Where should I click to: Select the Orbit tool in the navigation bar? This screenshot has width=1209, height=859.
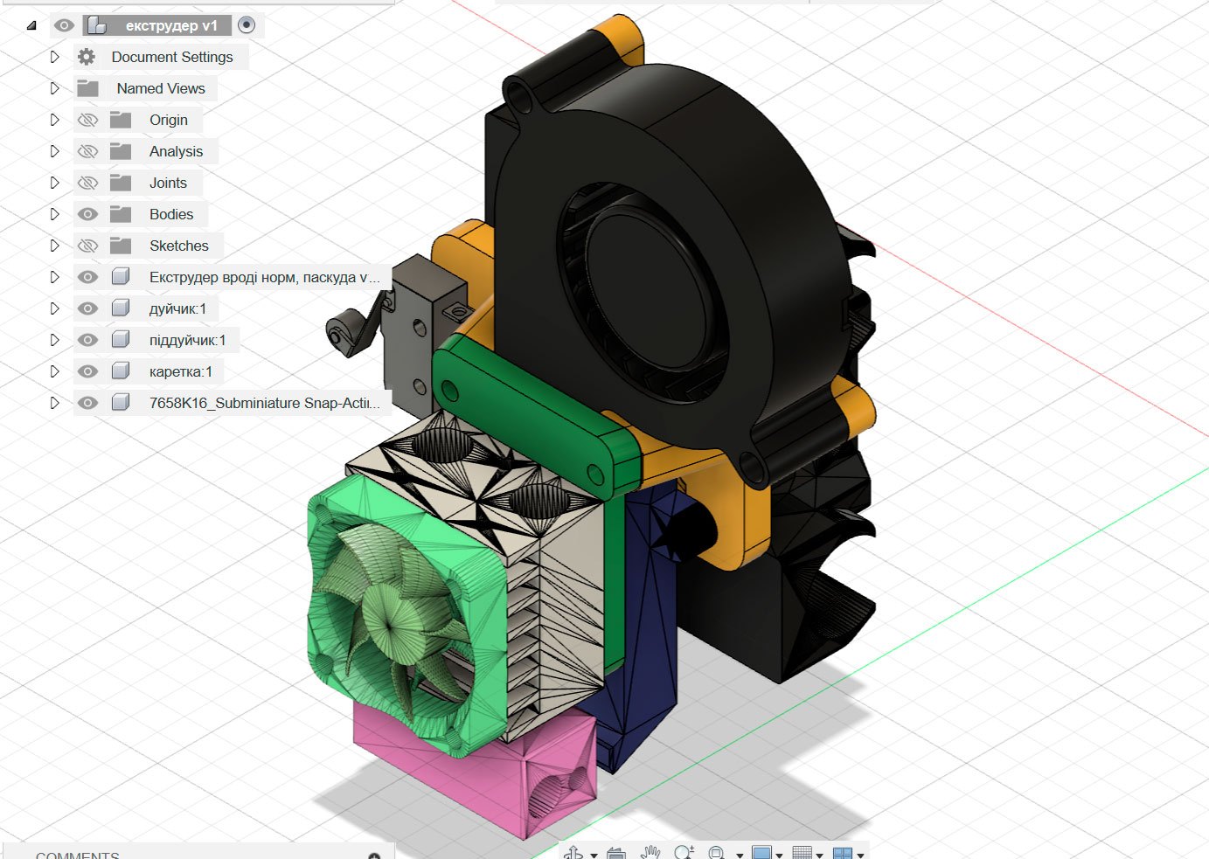click(x=573, y=854)
